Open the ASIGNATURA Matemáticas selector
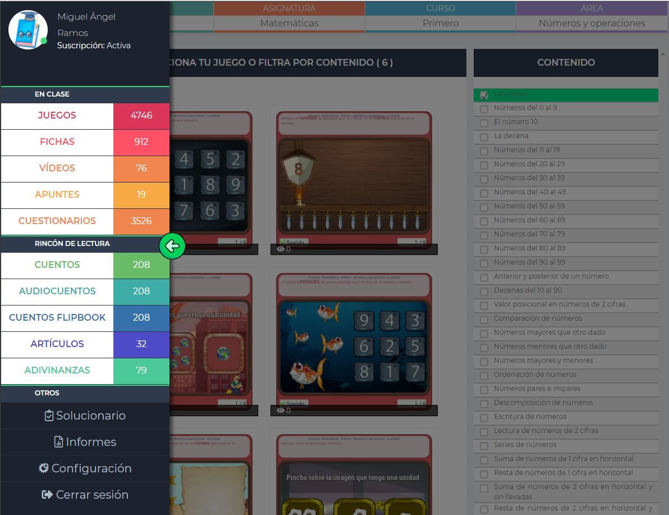669x515 pixels. [x=289, y=17]
